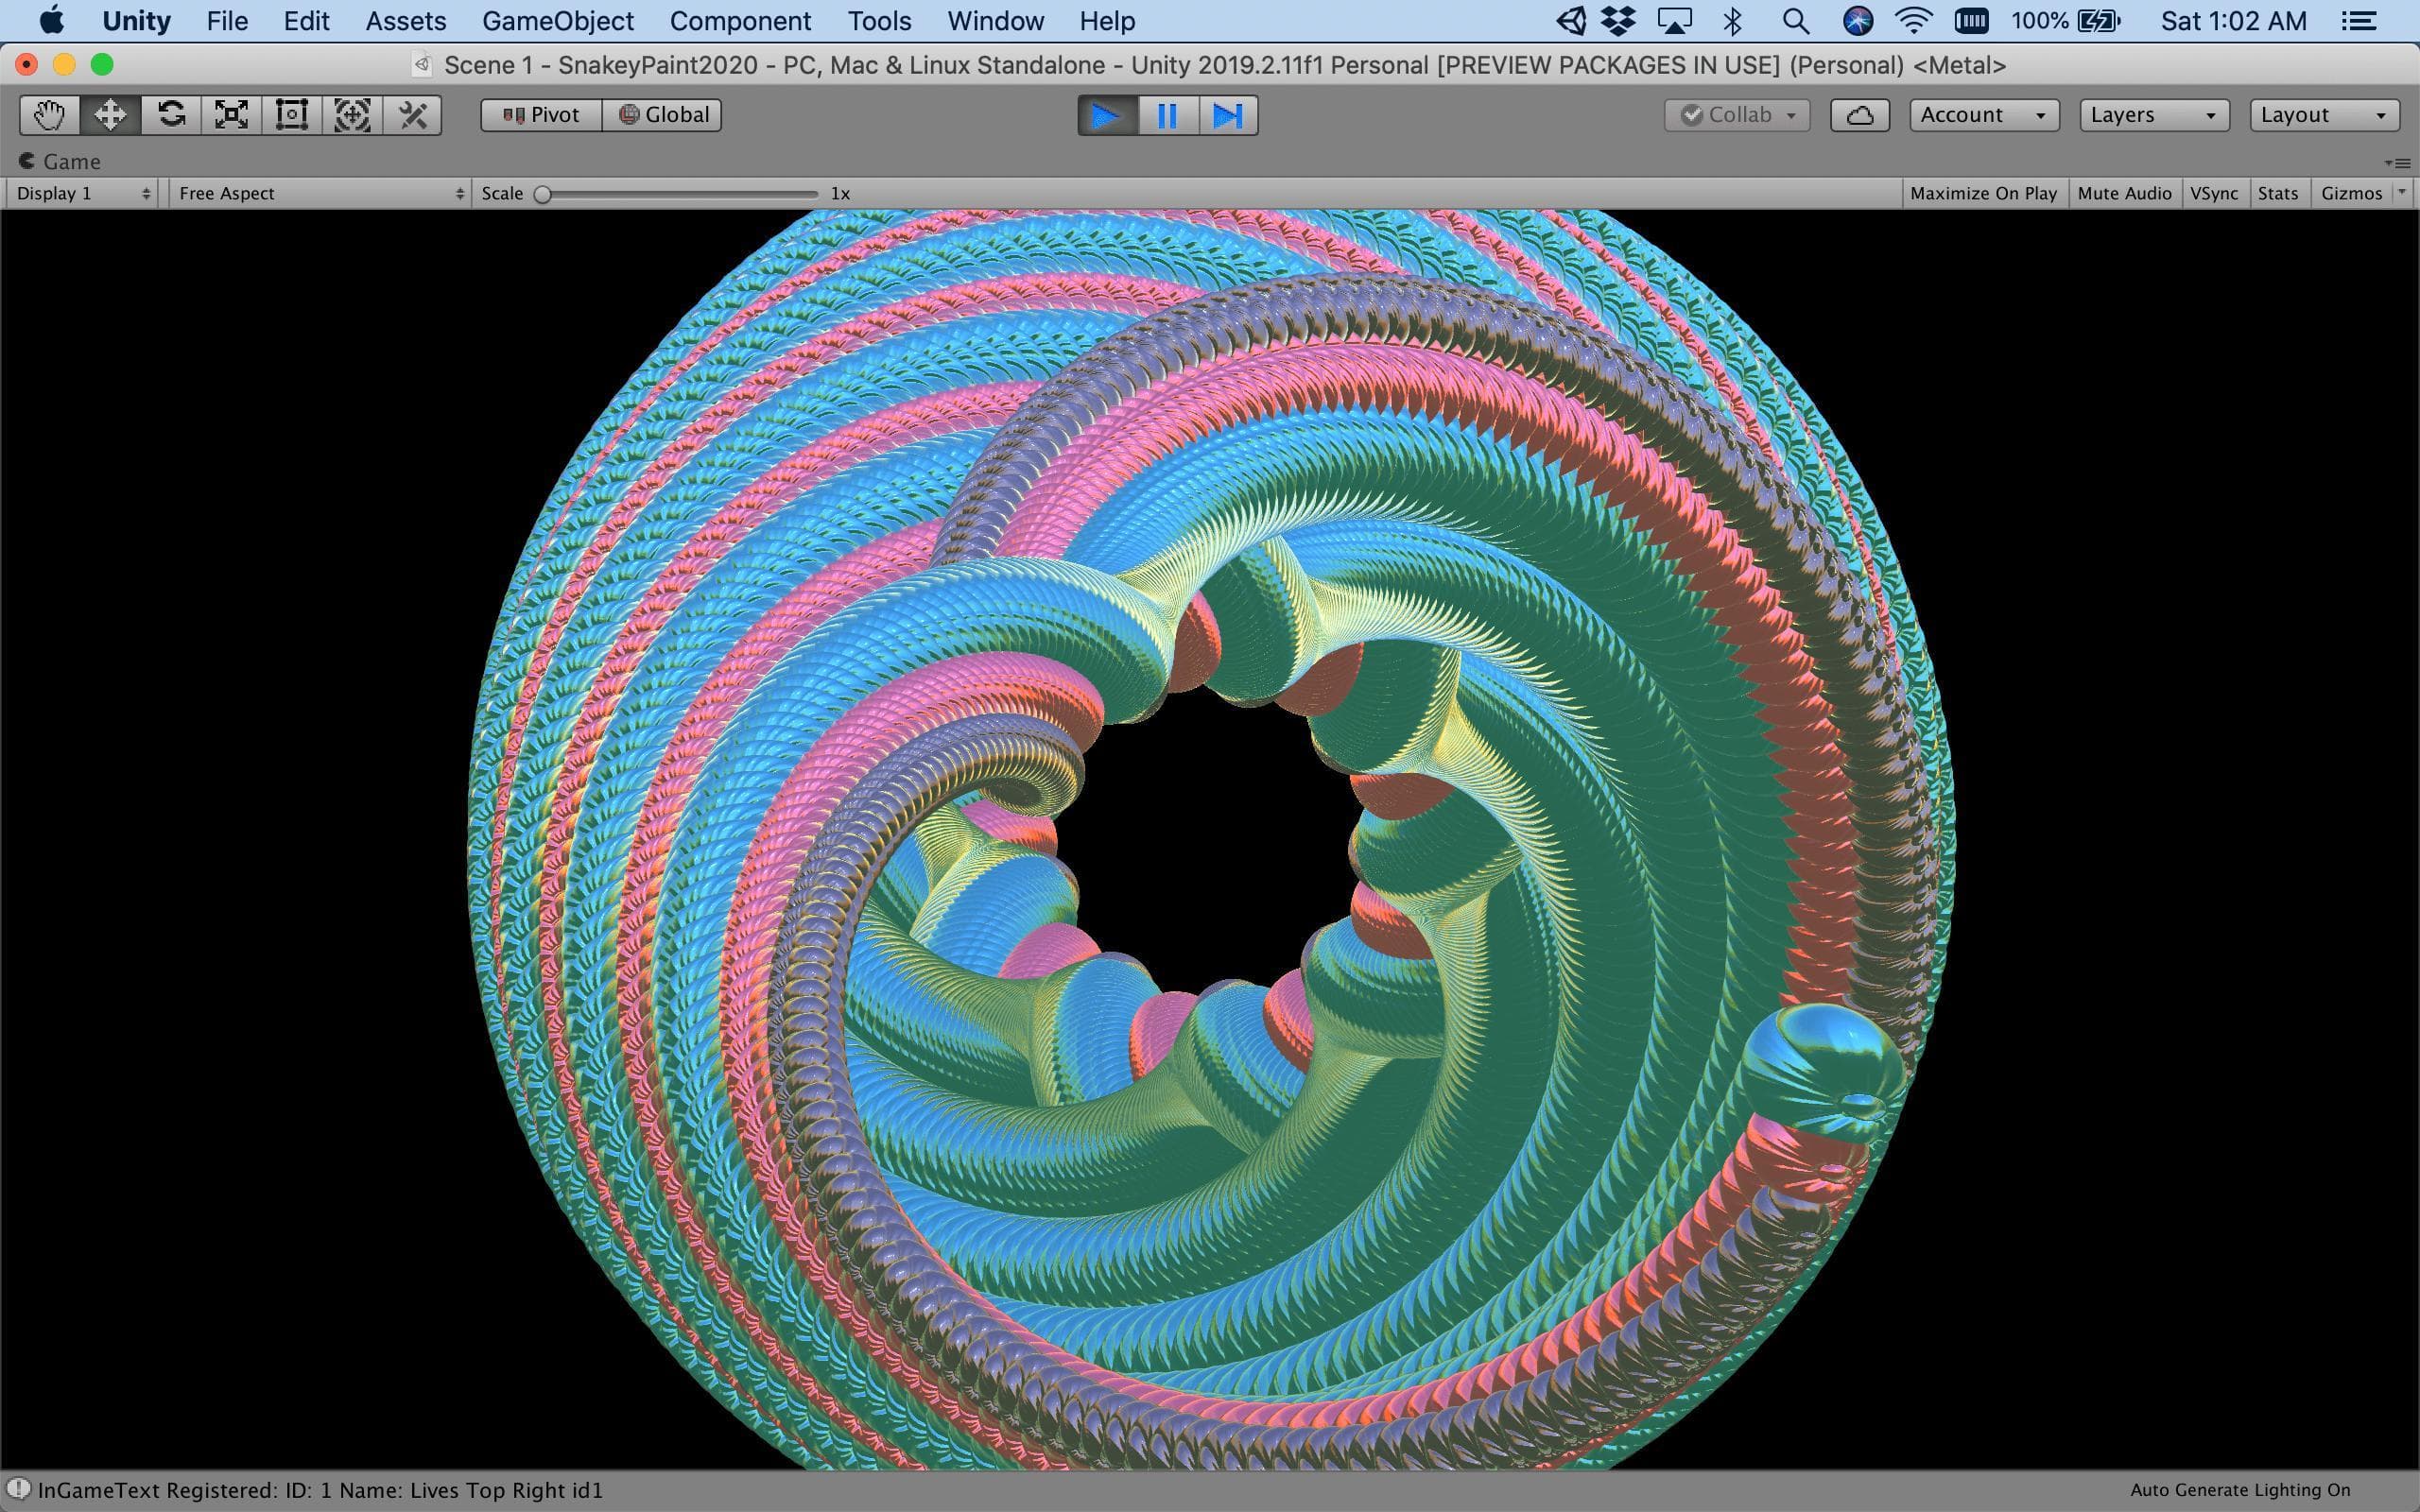Open the Apple menu
This screenshot has width=2420, height=1512.
click(x=50, y=20)
